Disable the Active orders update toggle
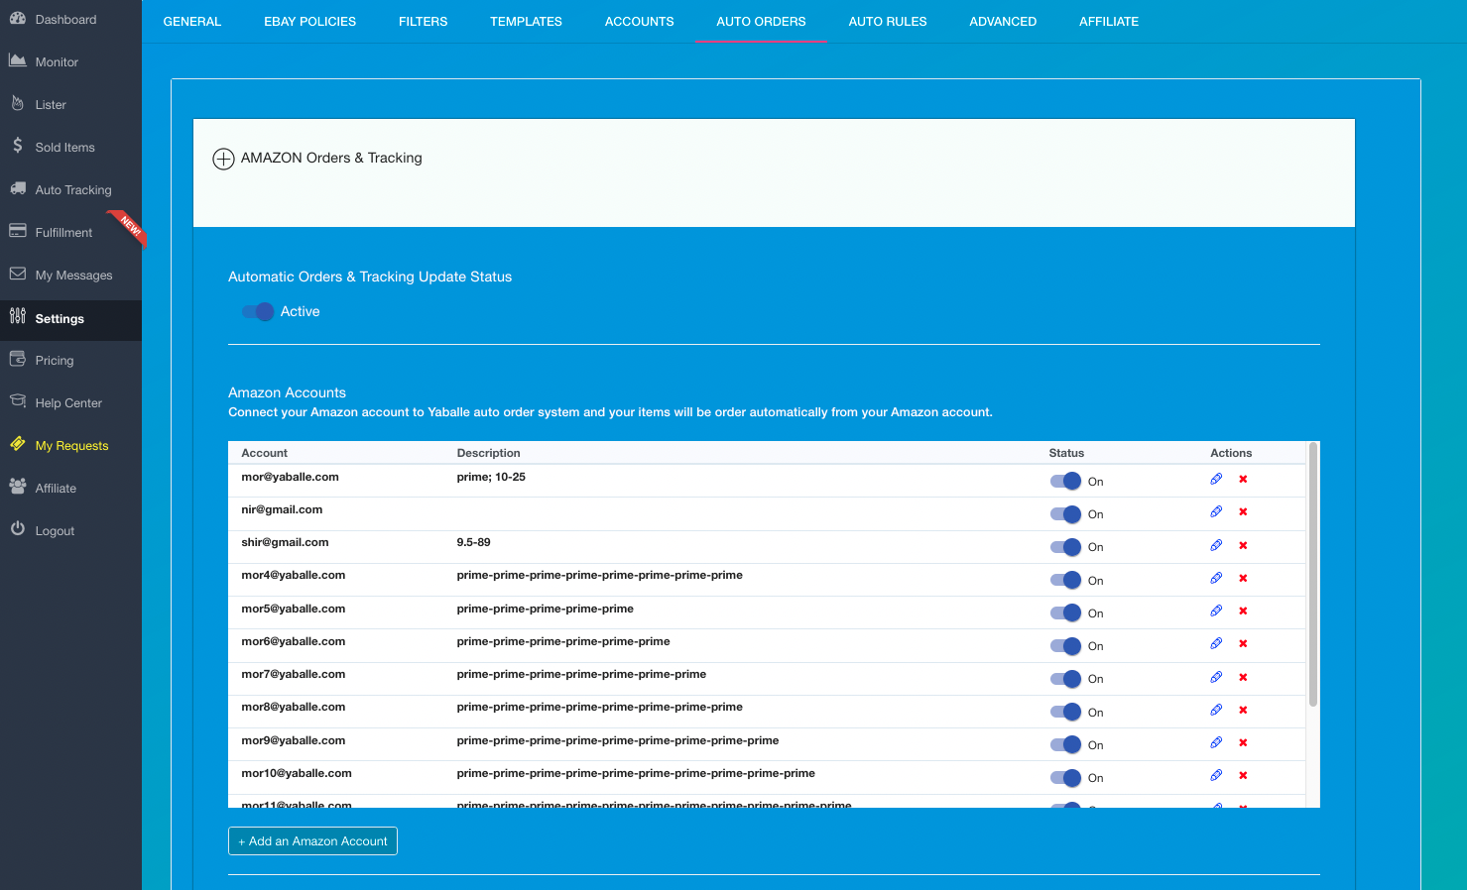This screenshot has height=890, width=1467. coord(257,311)
